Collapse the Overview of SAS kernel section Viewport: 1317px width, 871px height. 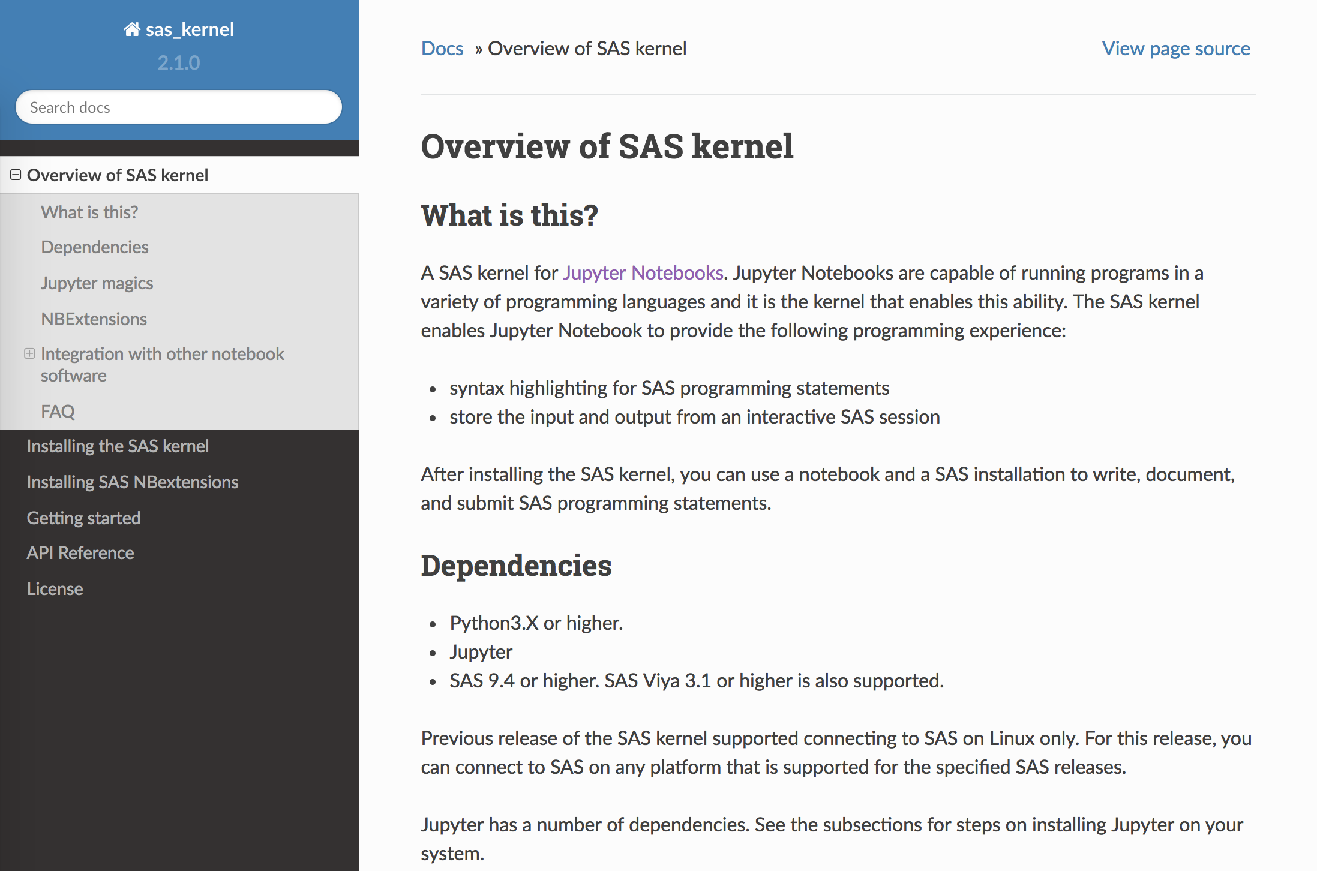16,175
